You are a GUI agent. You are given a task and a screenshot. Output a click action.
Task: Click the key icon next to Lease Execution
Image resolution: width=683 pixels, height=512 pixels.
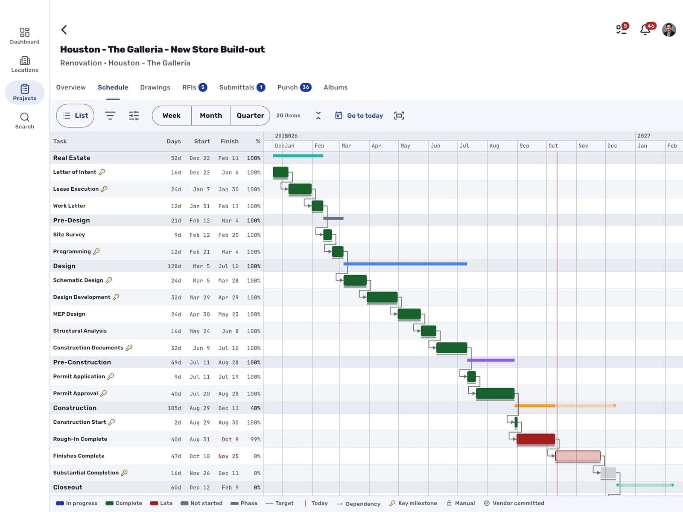click(x=104, y=189)
